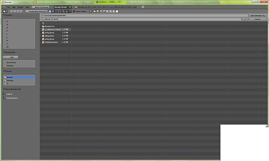This screenshot has width=269, height=161.
Task: Select a_catpose_01.blend file
Action: coord(56,29)
